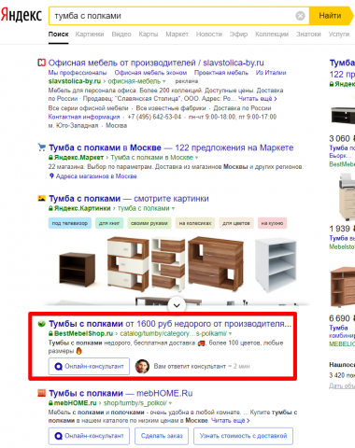Viewport: 355px width, 448px height.
Task: Select the pink на кухню filter chip
Action: [x=272, y=223]
